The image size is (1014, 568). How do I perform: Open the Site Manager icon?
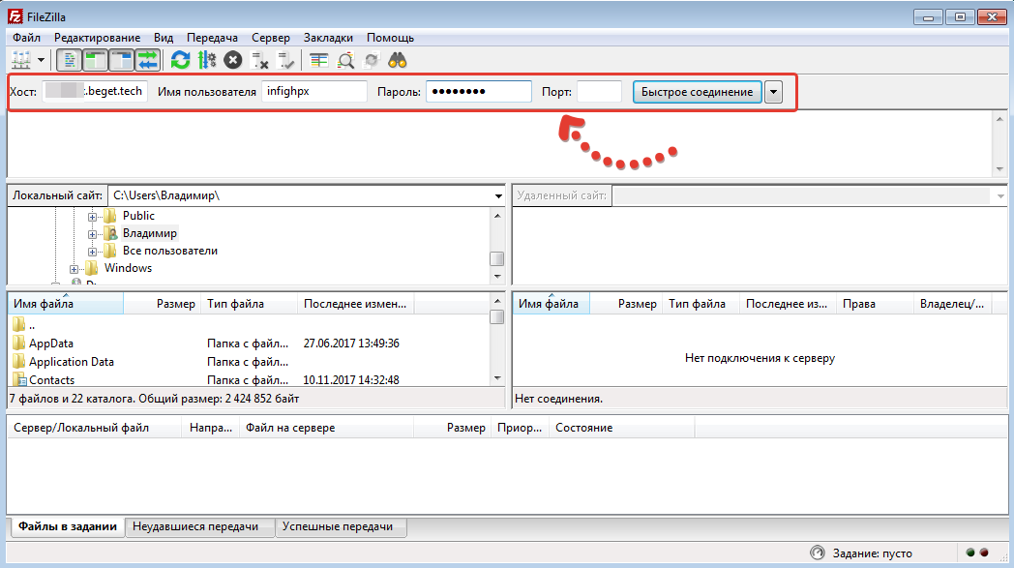click(x=20, y=60)
